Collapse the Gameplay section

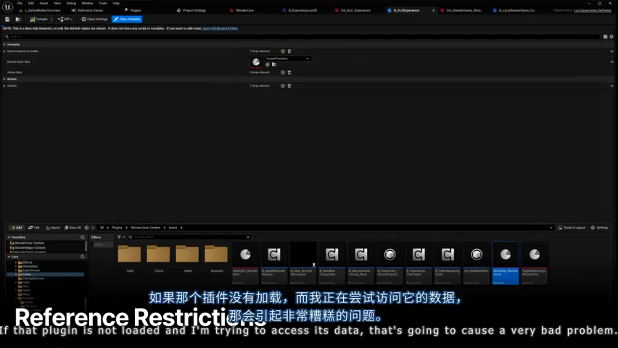coord(4,44)
